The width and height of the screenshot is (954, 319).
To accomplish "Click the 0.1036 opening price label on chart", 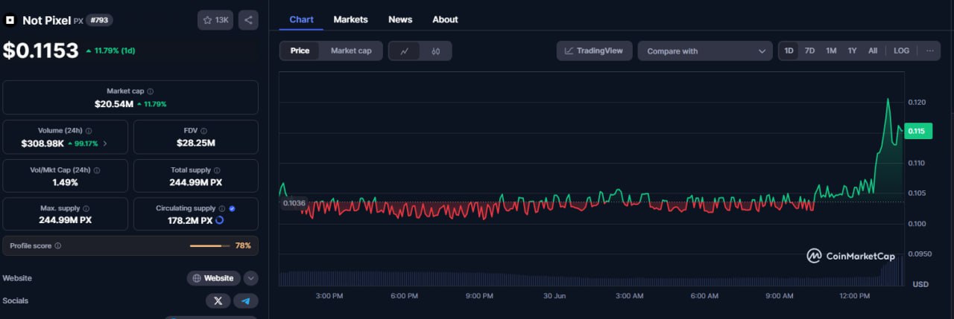I will click(x=294, y=202).
